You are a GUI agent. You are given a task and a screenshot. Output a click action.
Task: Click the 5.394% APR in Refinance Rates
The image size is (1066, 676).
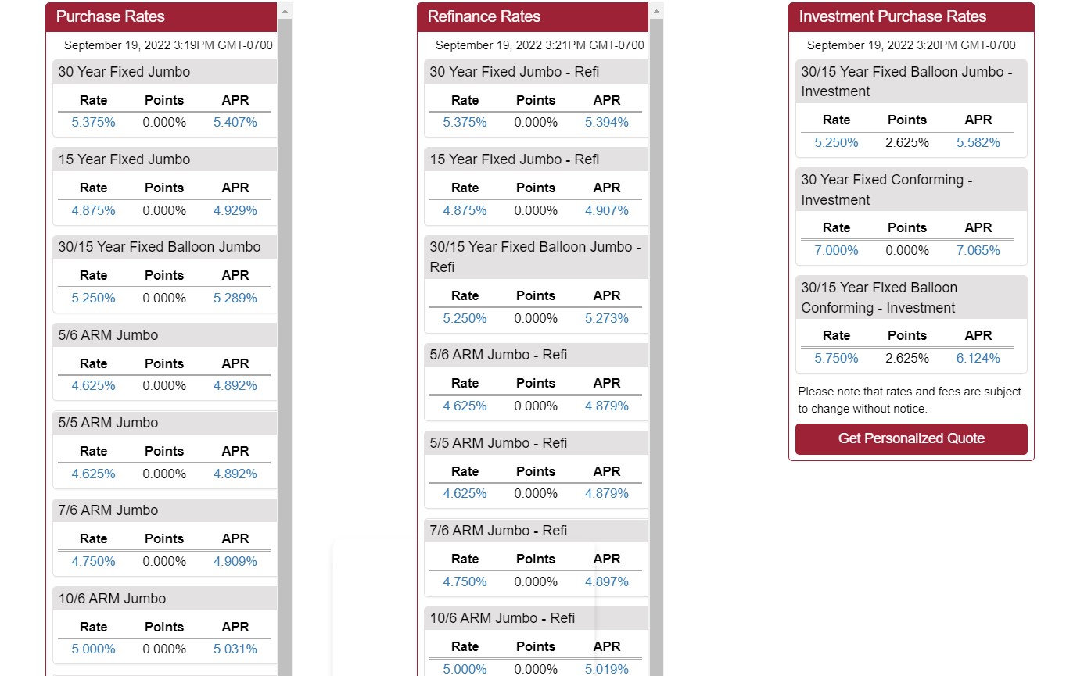[x=606, y=123]
